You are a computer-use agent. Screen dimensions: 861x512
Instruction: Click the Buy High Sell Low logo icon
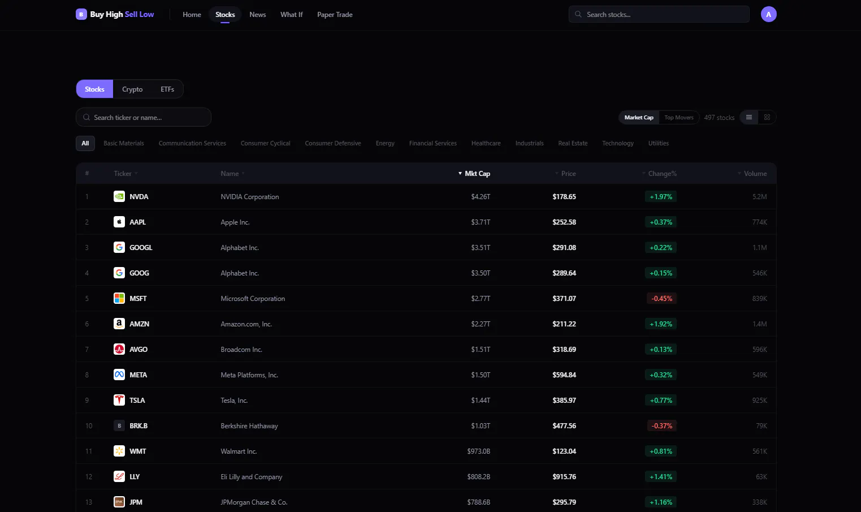(x=81, y=14)
